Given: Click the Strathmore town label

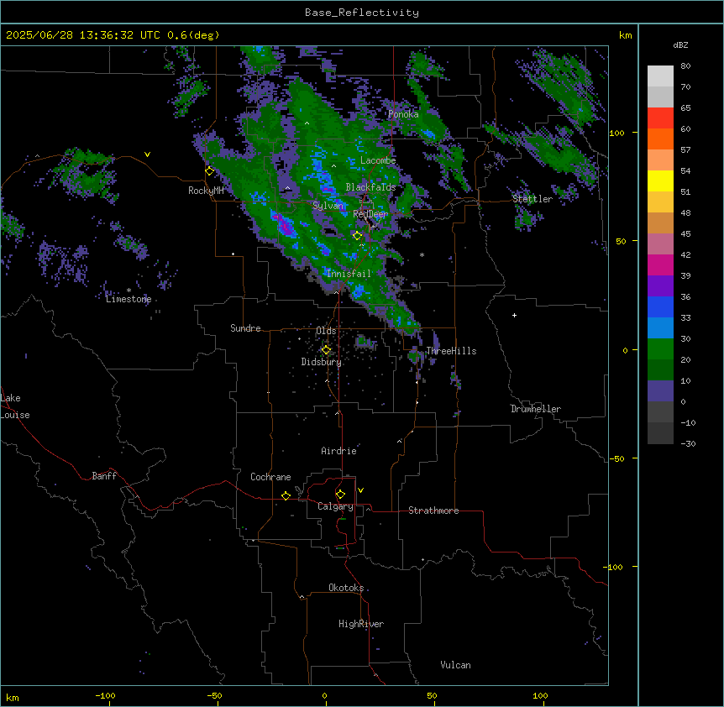Looking at the screenshot, I should [433, 511].
